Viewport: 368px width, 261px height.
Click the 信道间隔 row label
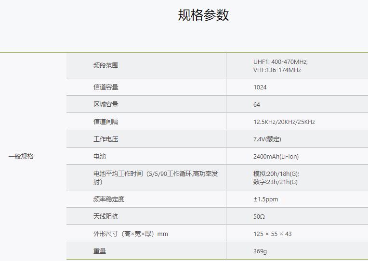tap(105, 122)
